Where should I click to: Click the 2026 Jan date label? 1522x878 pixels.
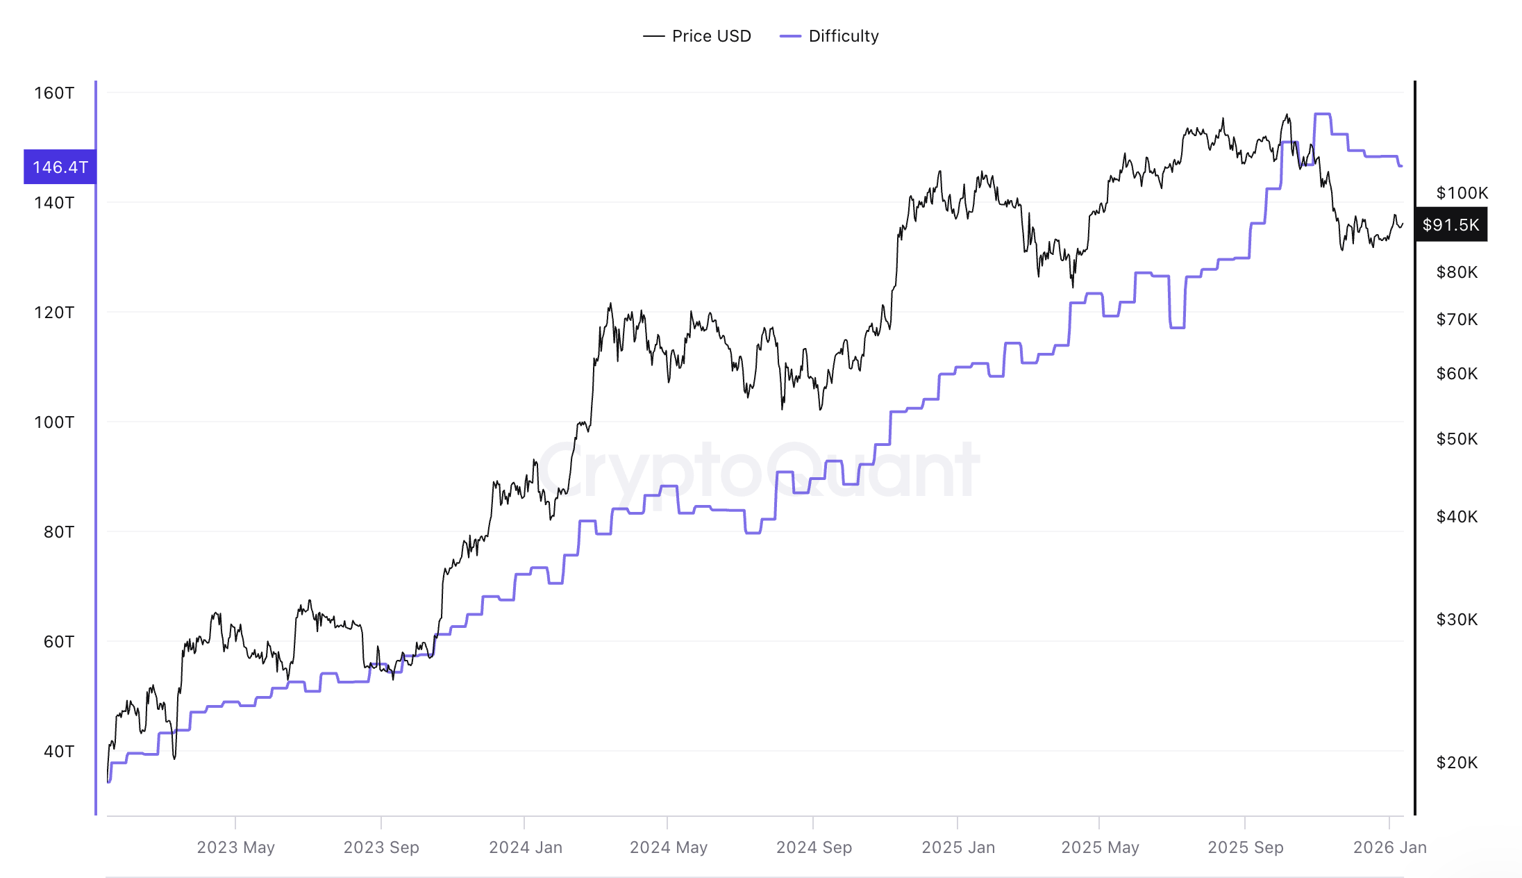[x=1389, y=847]
